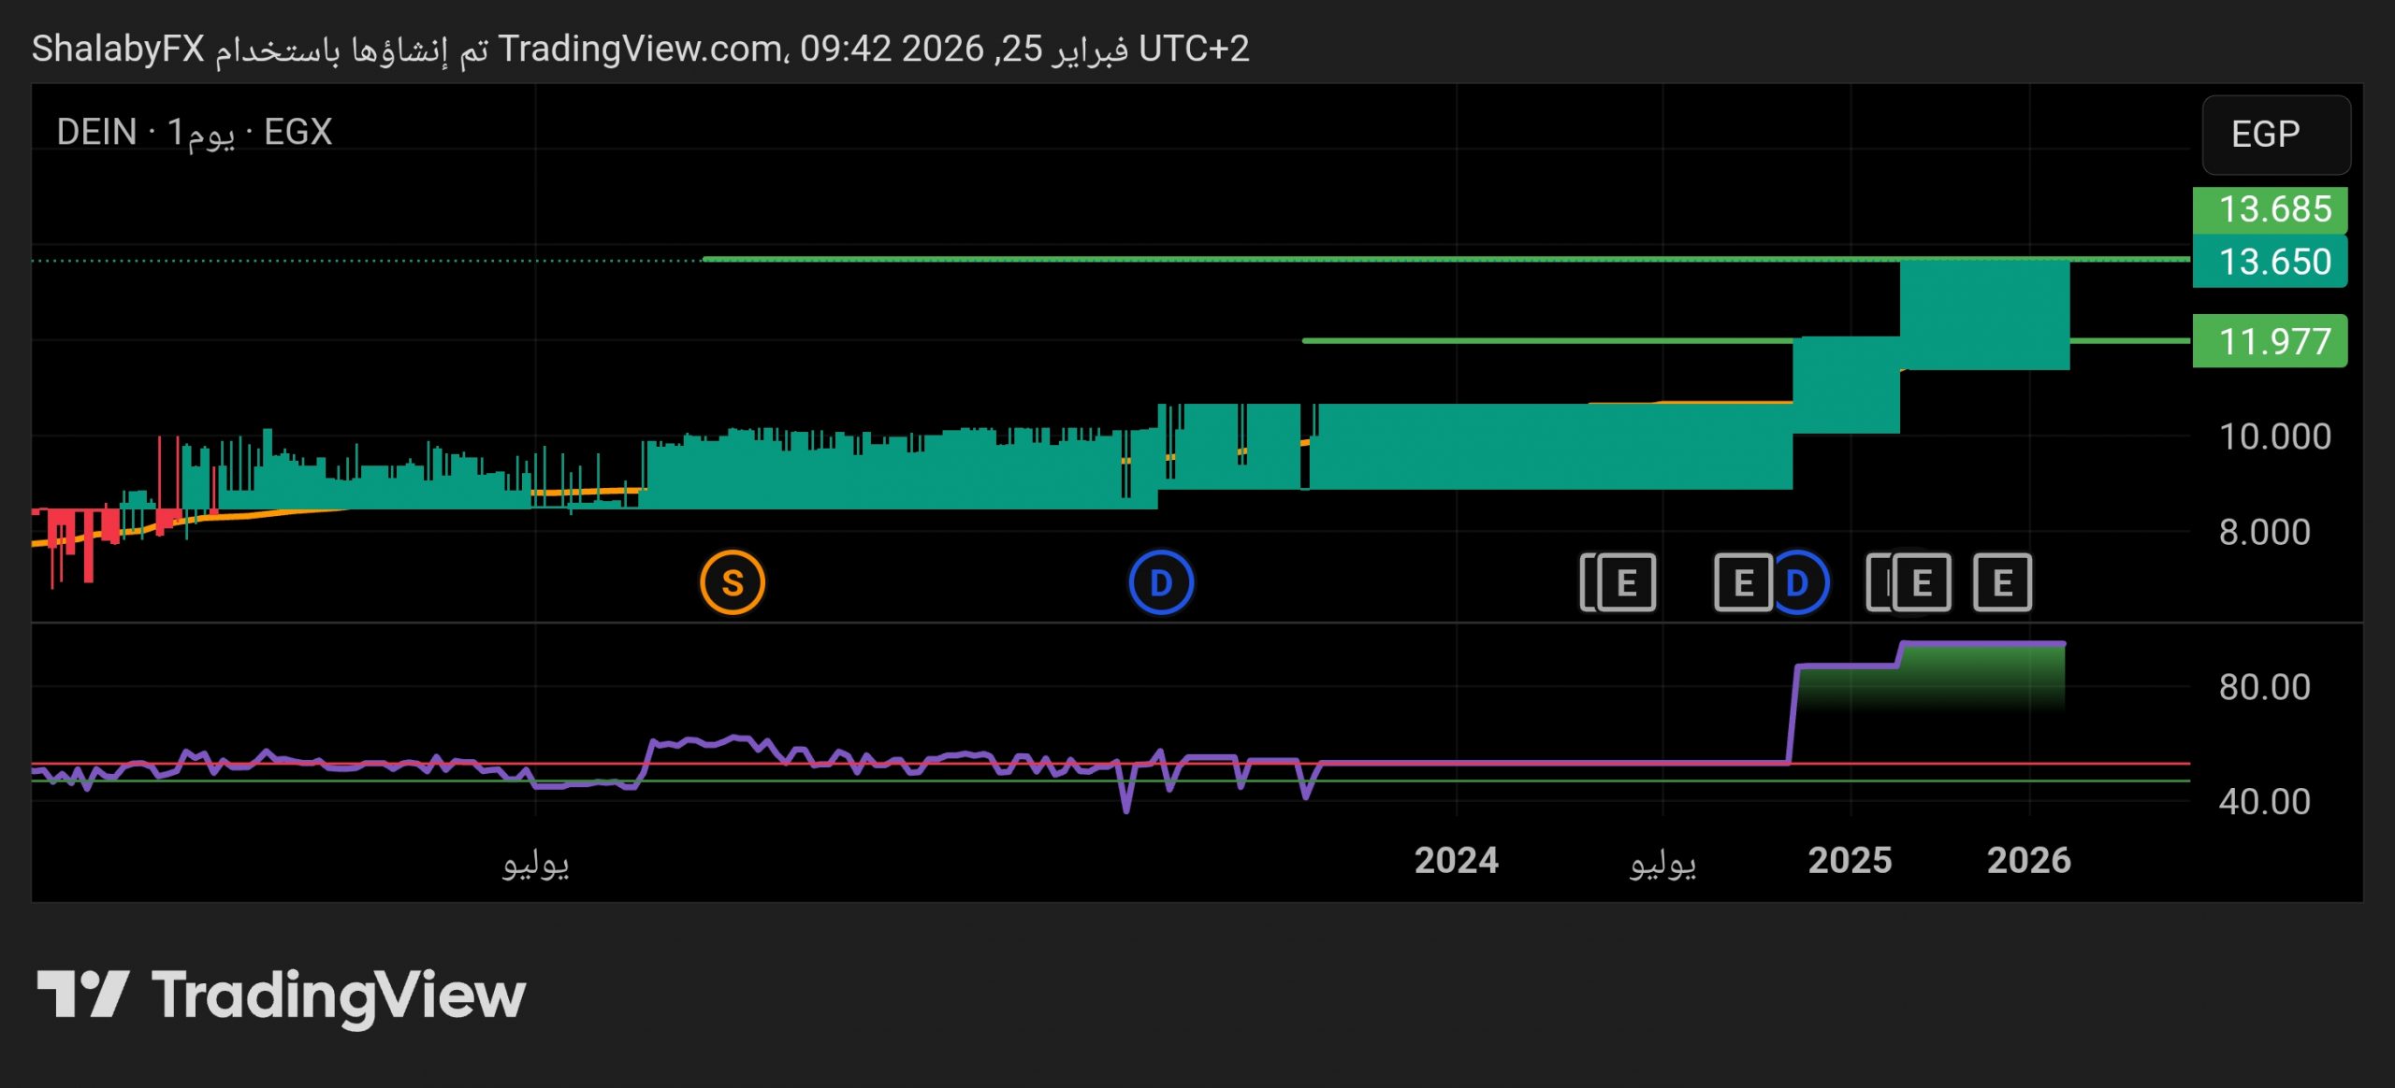
Task: Click the 13.685 green price label
Action: (x=2270, y=208)
